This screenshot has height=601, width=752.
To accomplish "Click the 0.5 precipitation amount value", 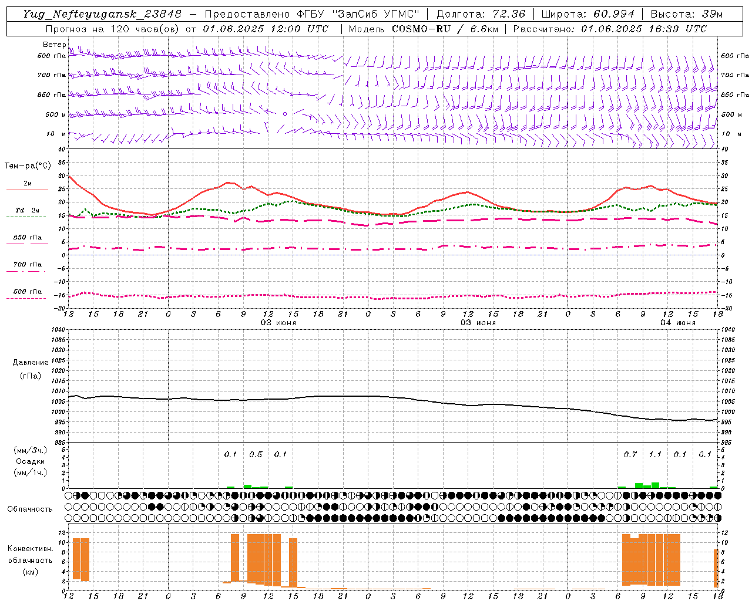I will coord(256,455).
